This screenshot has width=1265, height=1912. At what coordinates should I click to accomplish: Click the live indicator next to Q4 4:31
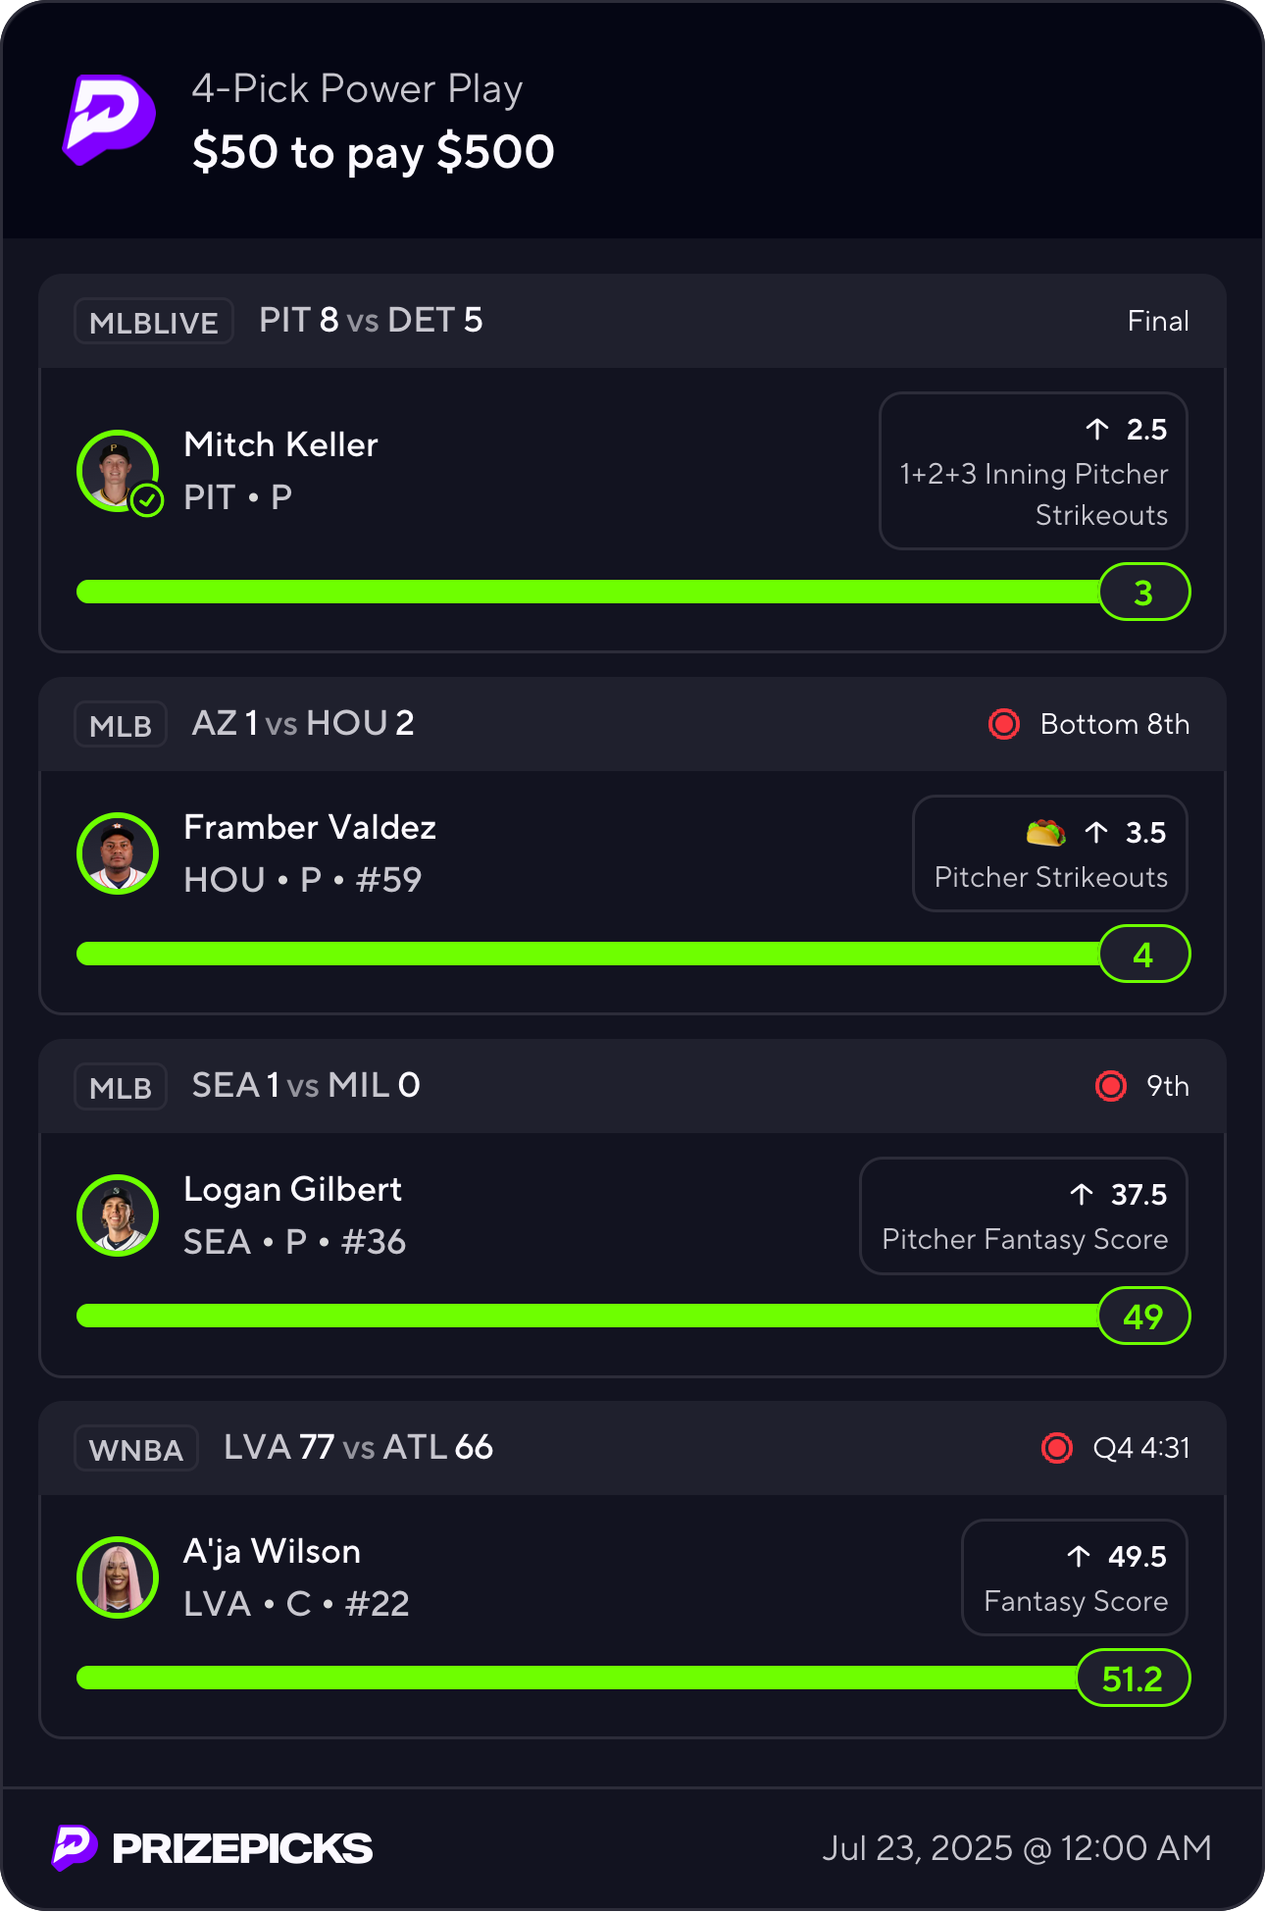point(1056,1448)
